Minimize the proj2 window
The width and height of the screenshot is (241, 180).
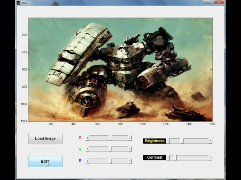[206, 1]
